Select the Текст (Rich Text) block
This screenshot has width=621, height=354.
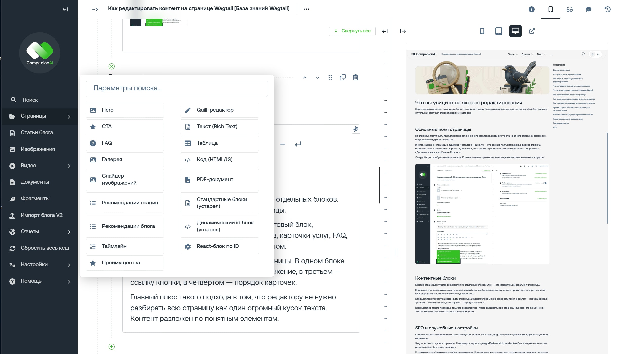pos(220,127)
